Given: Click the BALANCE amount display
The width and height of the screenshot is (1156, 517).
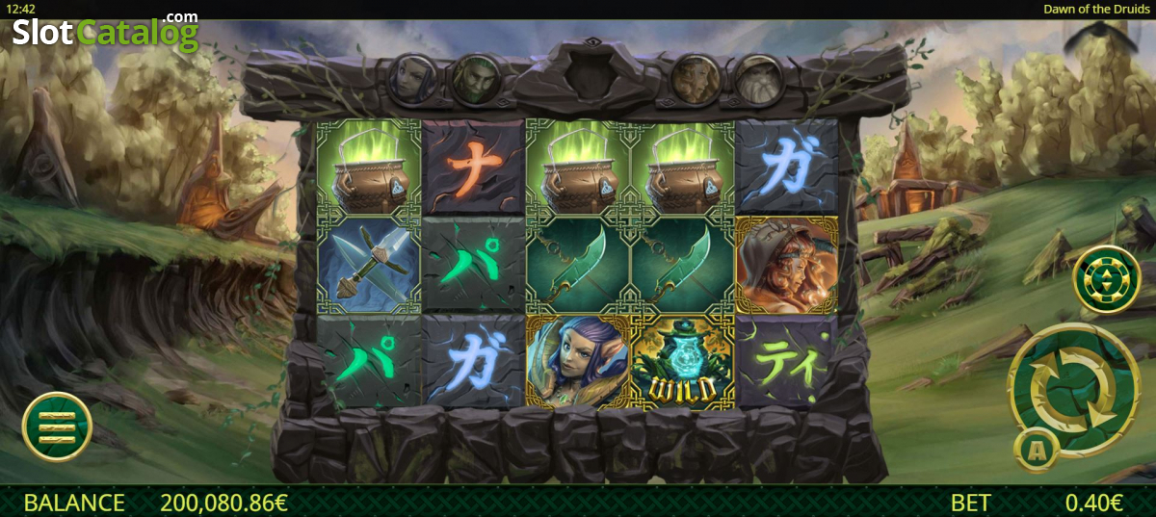Looking at the screenshot, I should tap(223, 503).
